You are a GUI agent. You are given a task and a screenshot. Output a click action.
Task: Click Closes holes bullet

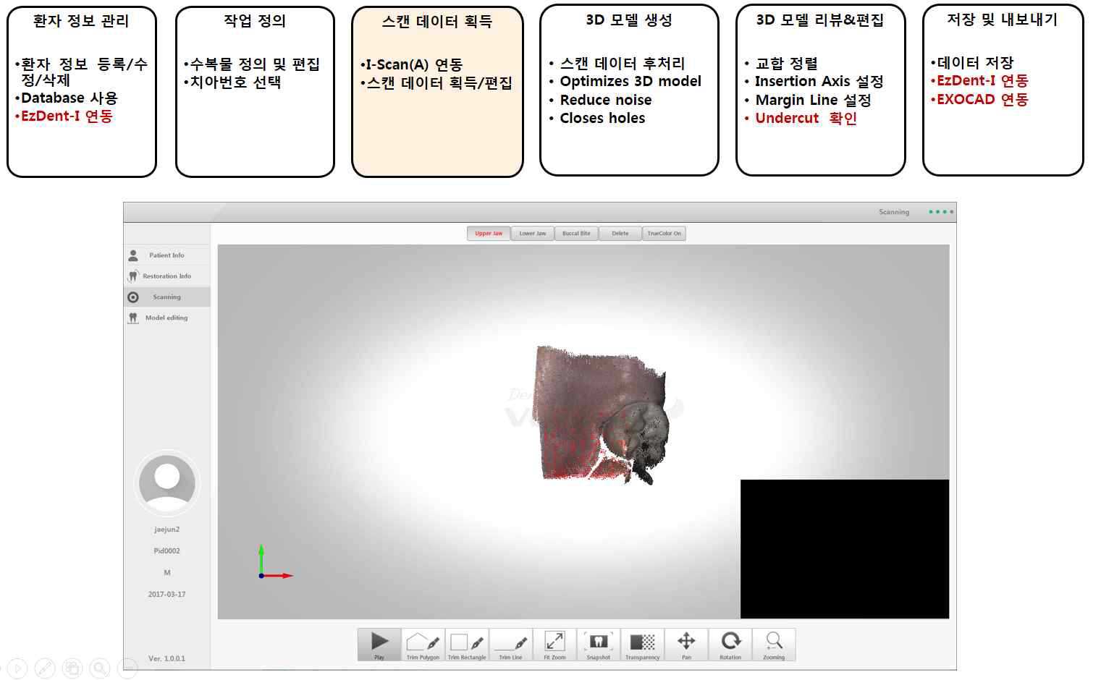[x=602, y=118]
